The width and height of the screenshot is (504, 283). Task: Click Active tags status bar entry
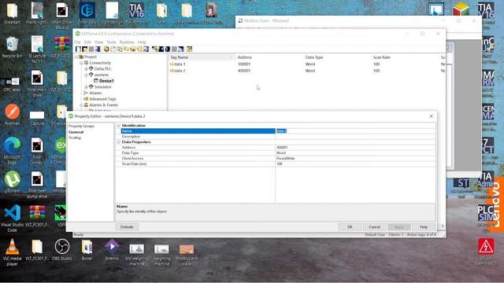(421, 235)
